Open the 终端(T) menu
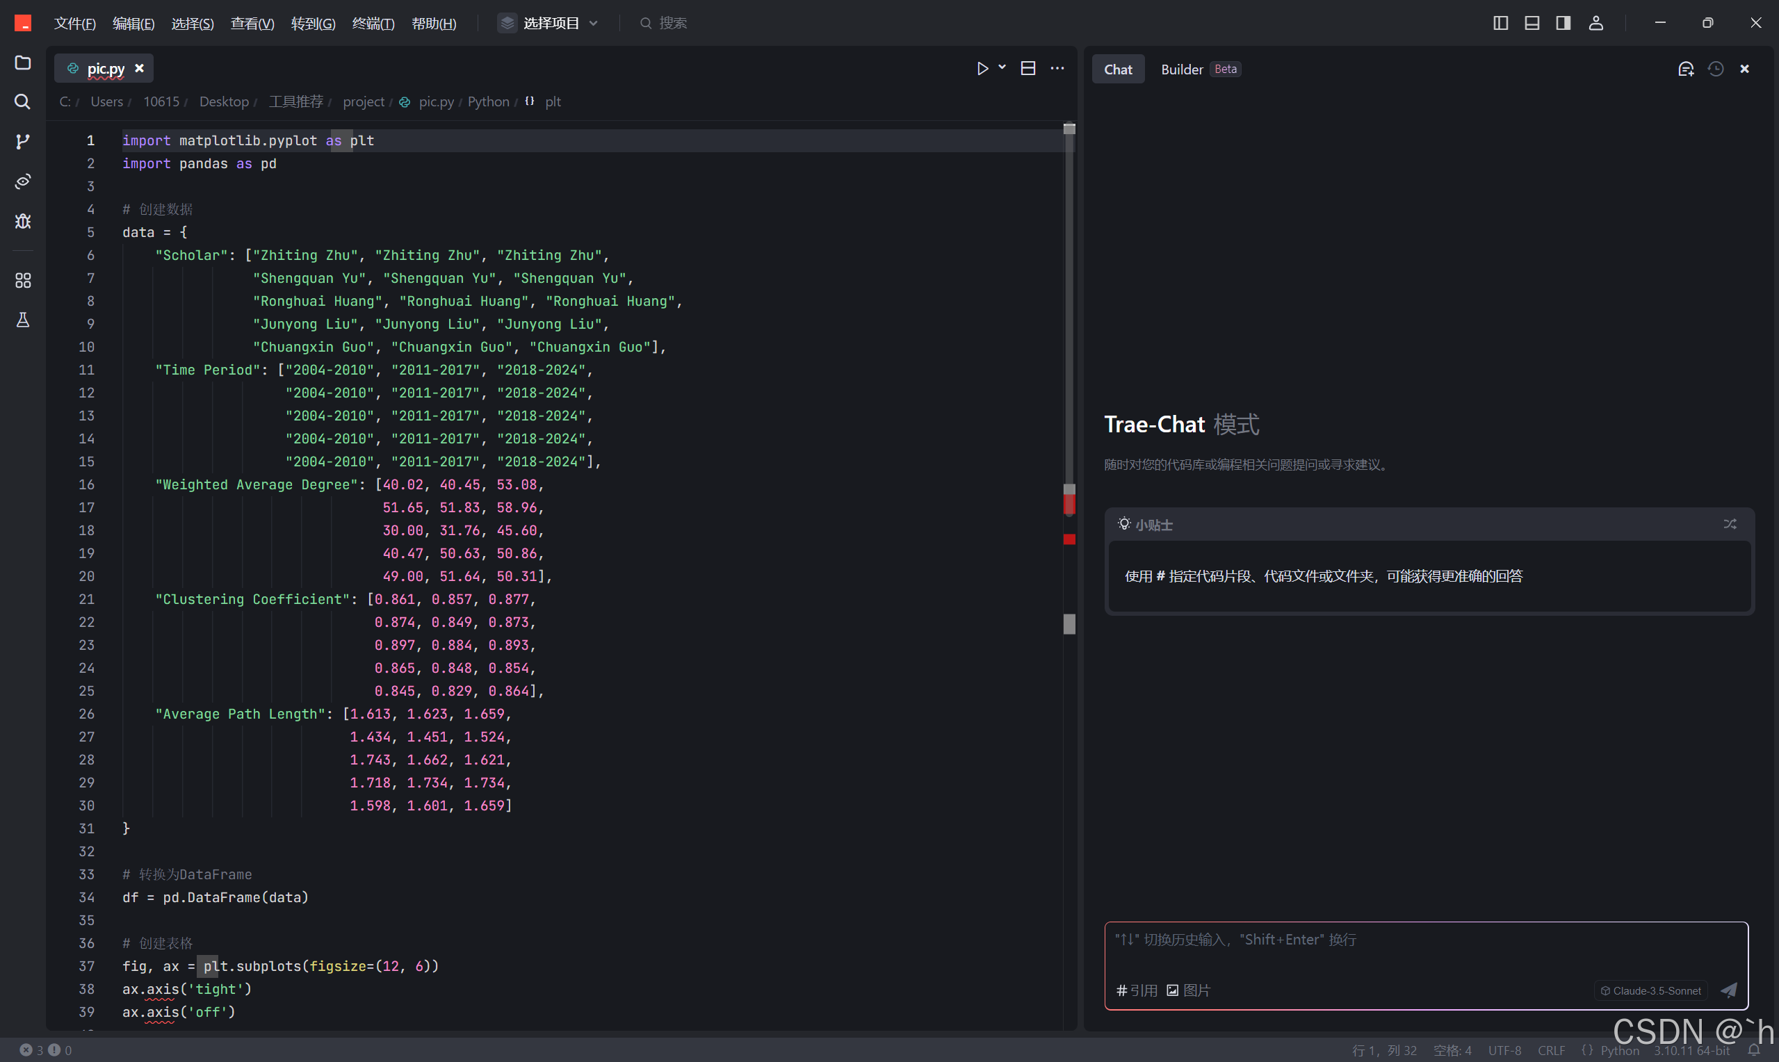This screenshot has height=1062, width=1779. 373,24
